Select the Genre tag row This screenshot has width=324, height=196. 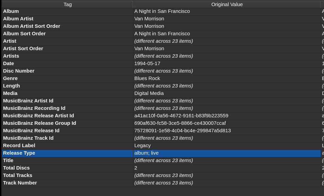point(10,78)
